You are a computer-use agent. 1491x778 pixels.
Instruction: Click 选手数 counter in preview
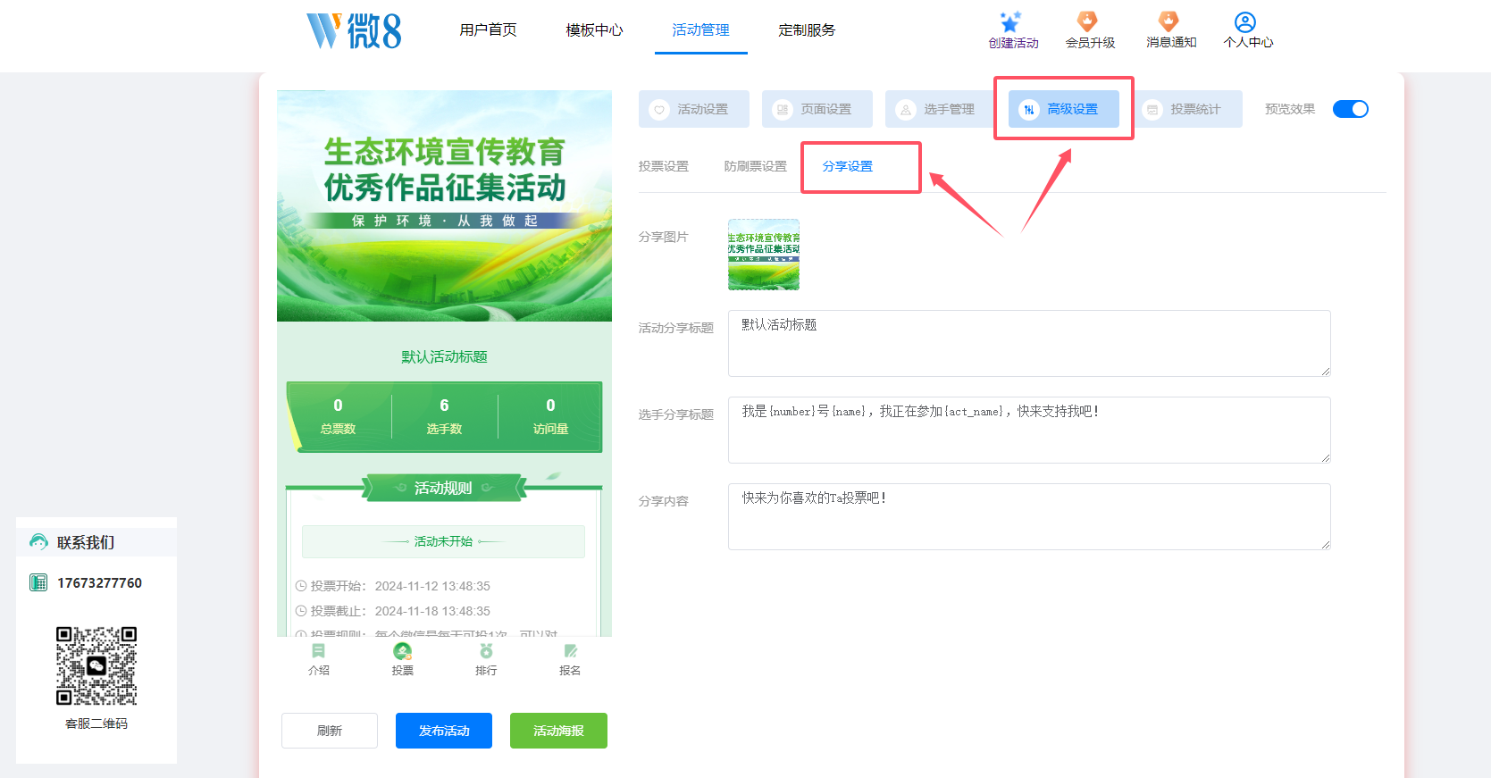(x=444, y=417)
